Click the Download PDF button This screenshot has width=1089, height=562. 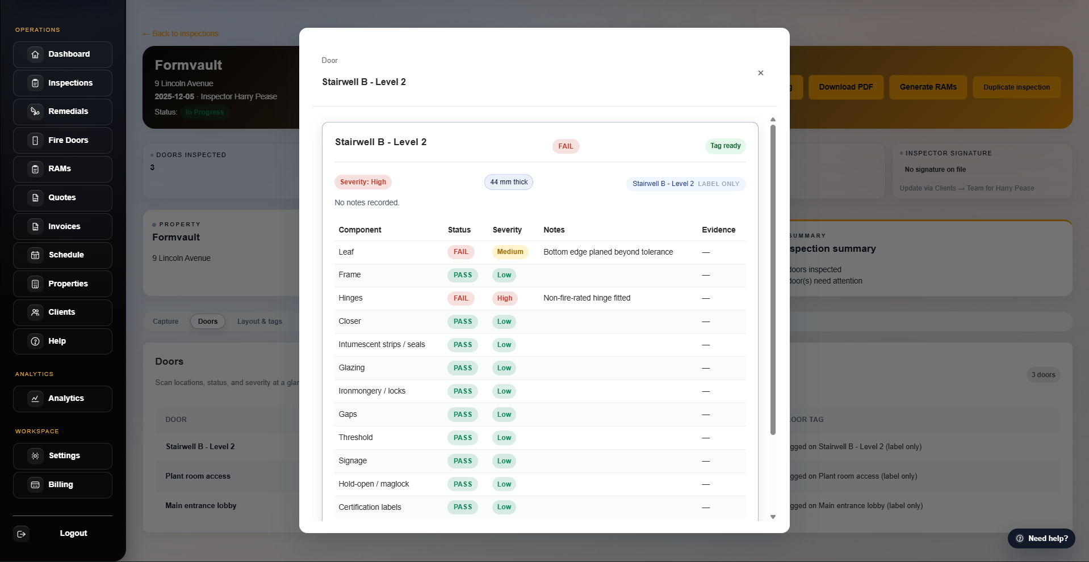point(845,87)
